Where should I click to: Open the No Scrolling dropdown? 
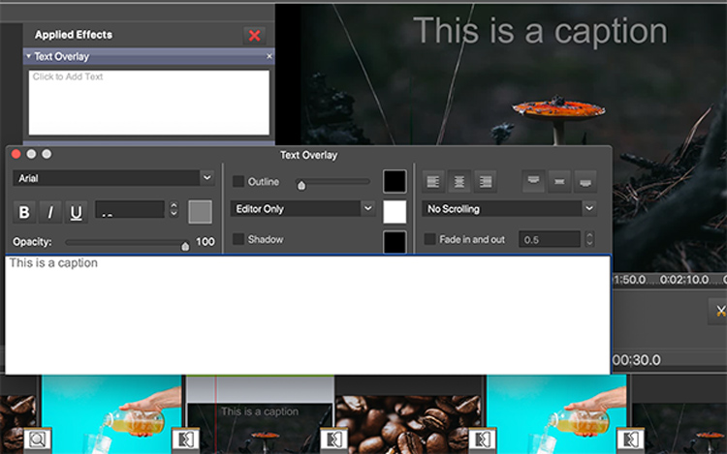(x=509, y=209)
